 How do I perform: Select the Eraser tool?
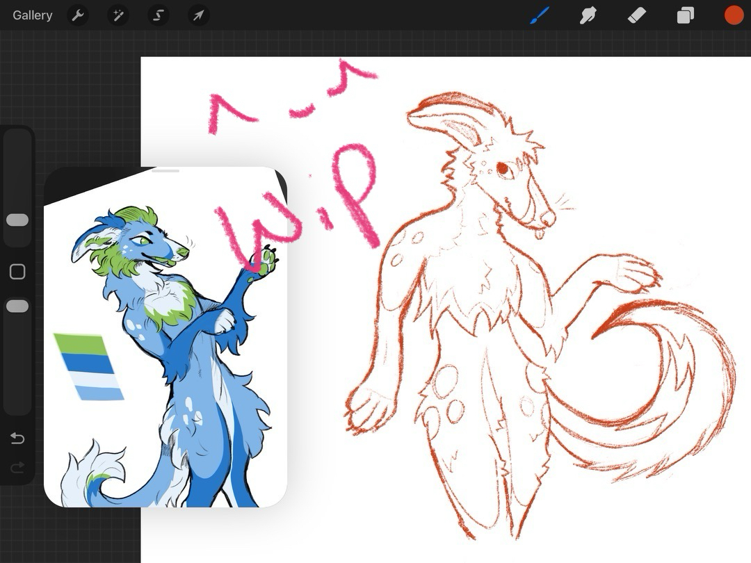(x=637, y=15)
